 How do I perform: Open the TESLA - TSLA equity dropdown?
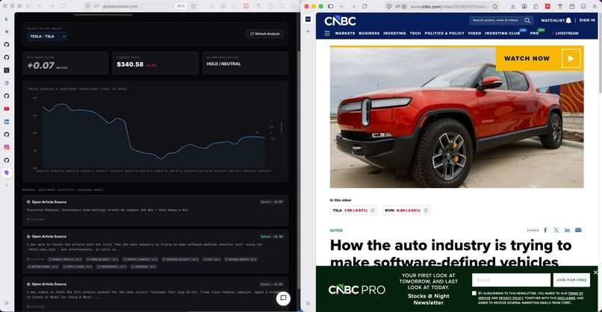[x=46, y=37]
